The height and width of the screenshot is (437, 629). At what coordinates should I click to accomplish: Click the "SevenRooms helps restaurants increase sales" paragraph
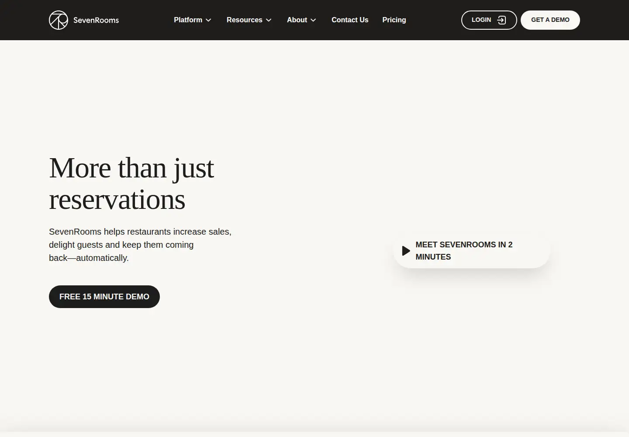[140, 245]
